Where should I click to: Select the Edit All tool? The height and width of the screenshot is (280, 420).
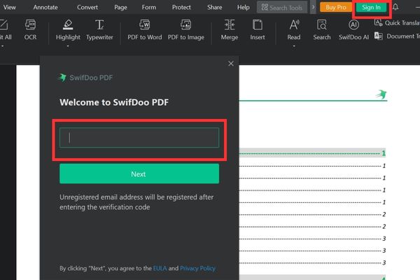click(5, 29)
